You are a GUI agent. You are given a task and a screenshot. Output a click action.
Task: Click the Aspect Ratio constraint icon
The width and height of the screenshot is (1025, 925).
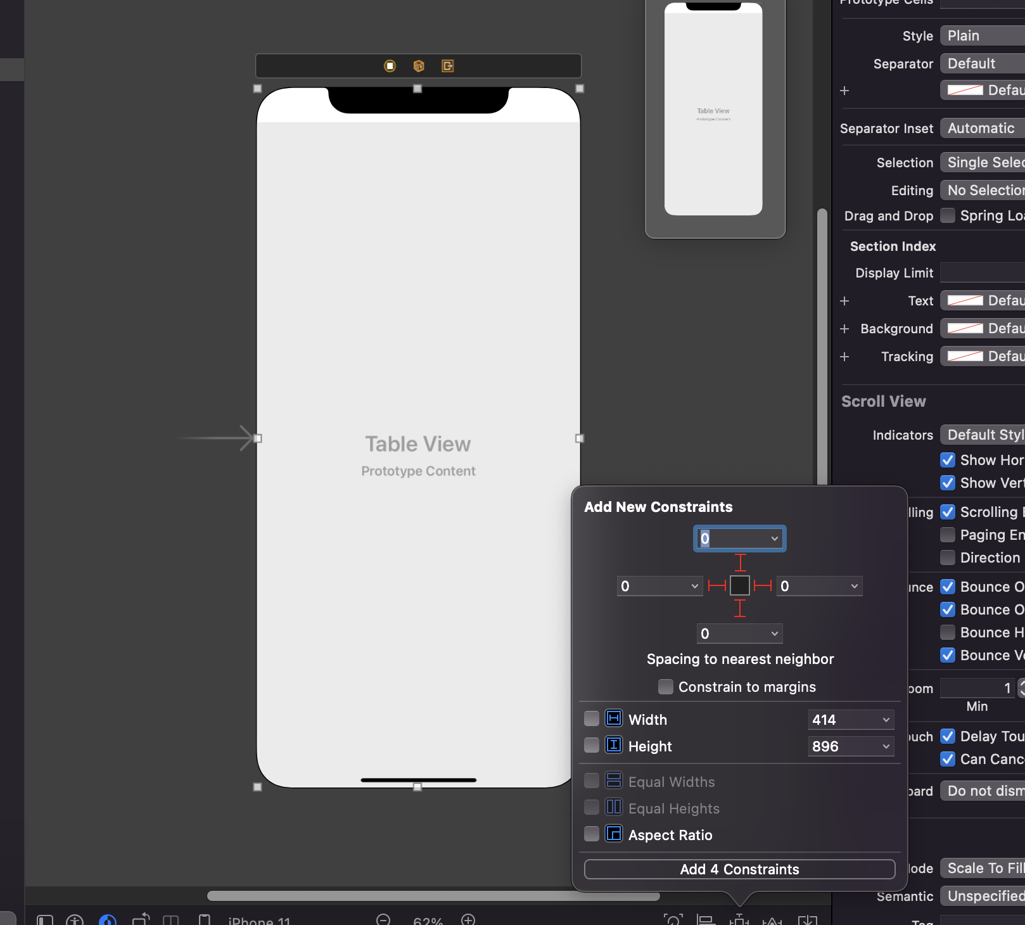point(614,834)
